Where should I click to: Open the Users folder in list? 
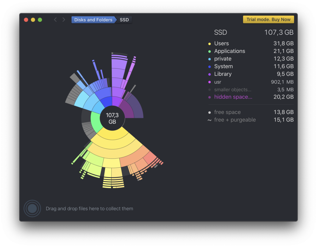coord(221,44)
